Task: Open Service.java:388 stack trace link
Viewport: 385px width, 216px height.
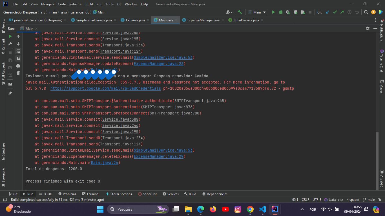Action: tap(120, 120)
